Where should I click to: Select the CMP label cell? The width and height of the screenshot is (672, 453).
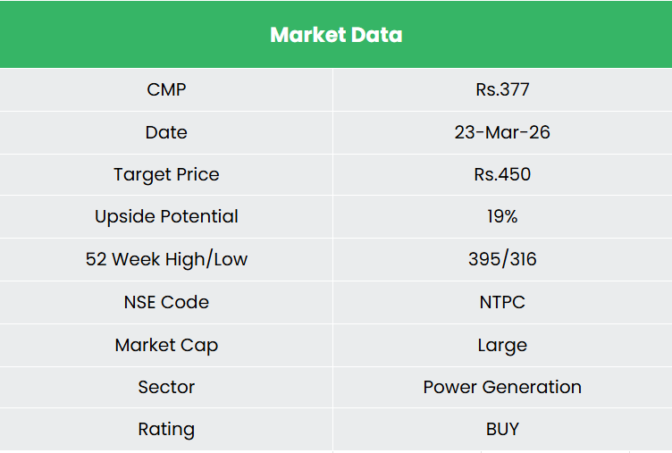coord(166,89)
